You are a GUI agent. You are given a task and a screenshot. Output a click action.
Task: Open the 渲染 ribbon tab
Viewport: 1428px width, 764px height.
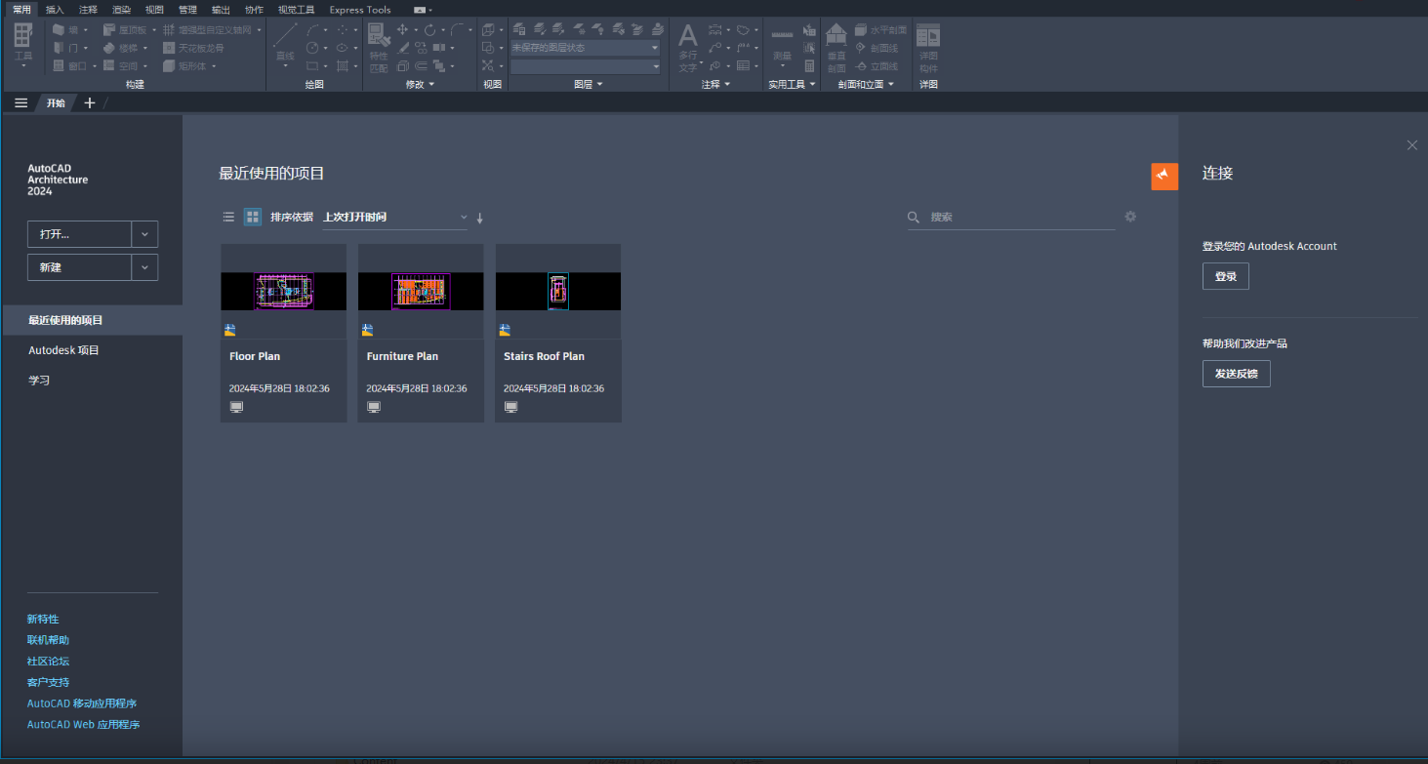121,10
